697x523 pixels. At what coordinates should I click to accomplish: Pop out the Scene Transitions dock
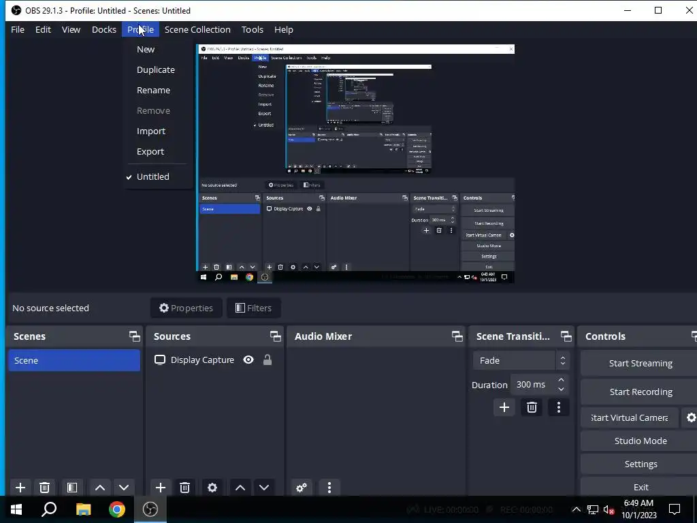click(x=566, y=336)
